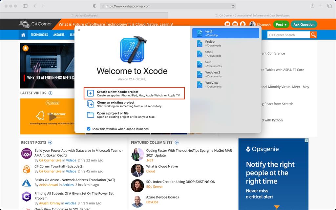Click the orange star badge on featured article
Viewport: 336px width, 210px height.
[26, 48]
